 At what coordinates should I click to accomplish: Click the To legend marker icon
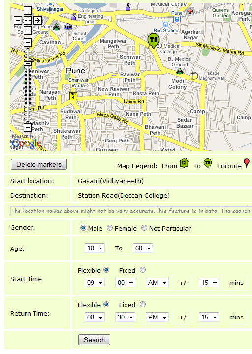[208, 163]
